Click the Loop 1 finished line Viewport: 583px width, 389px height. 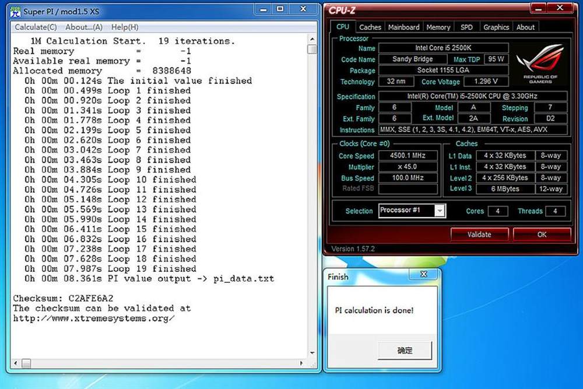[x=108, y=90]
